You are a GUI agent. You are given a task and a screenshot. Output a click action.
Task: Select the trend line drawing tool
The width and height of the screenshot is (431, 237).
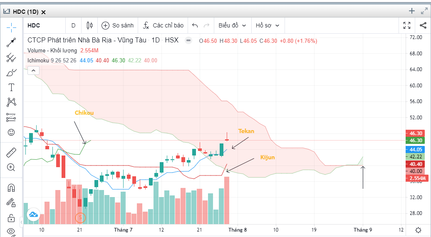point(11,42)
